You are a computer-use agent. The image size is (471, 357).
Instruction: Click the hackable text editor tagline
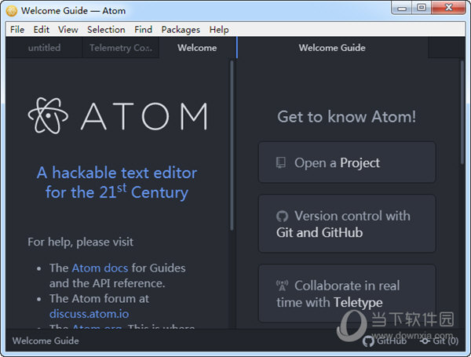(117, 183)
